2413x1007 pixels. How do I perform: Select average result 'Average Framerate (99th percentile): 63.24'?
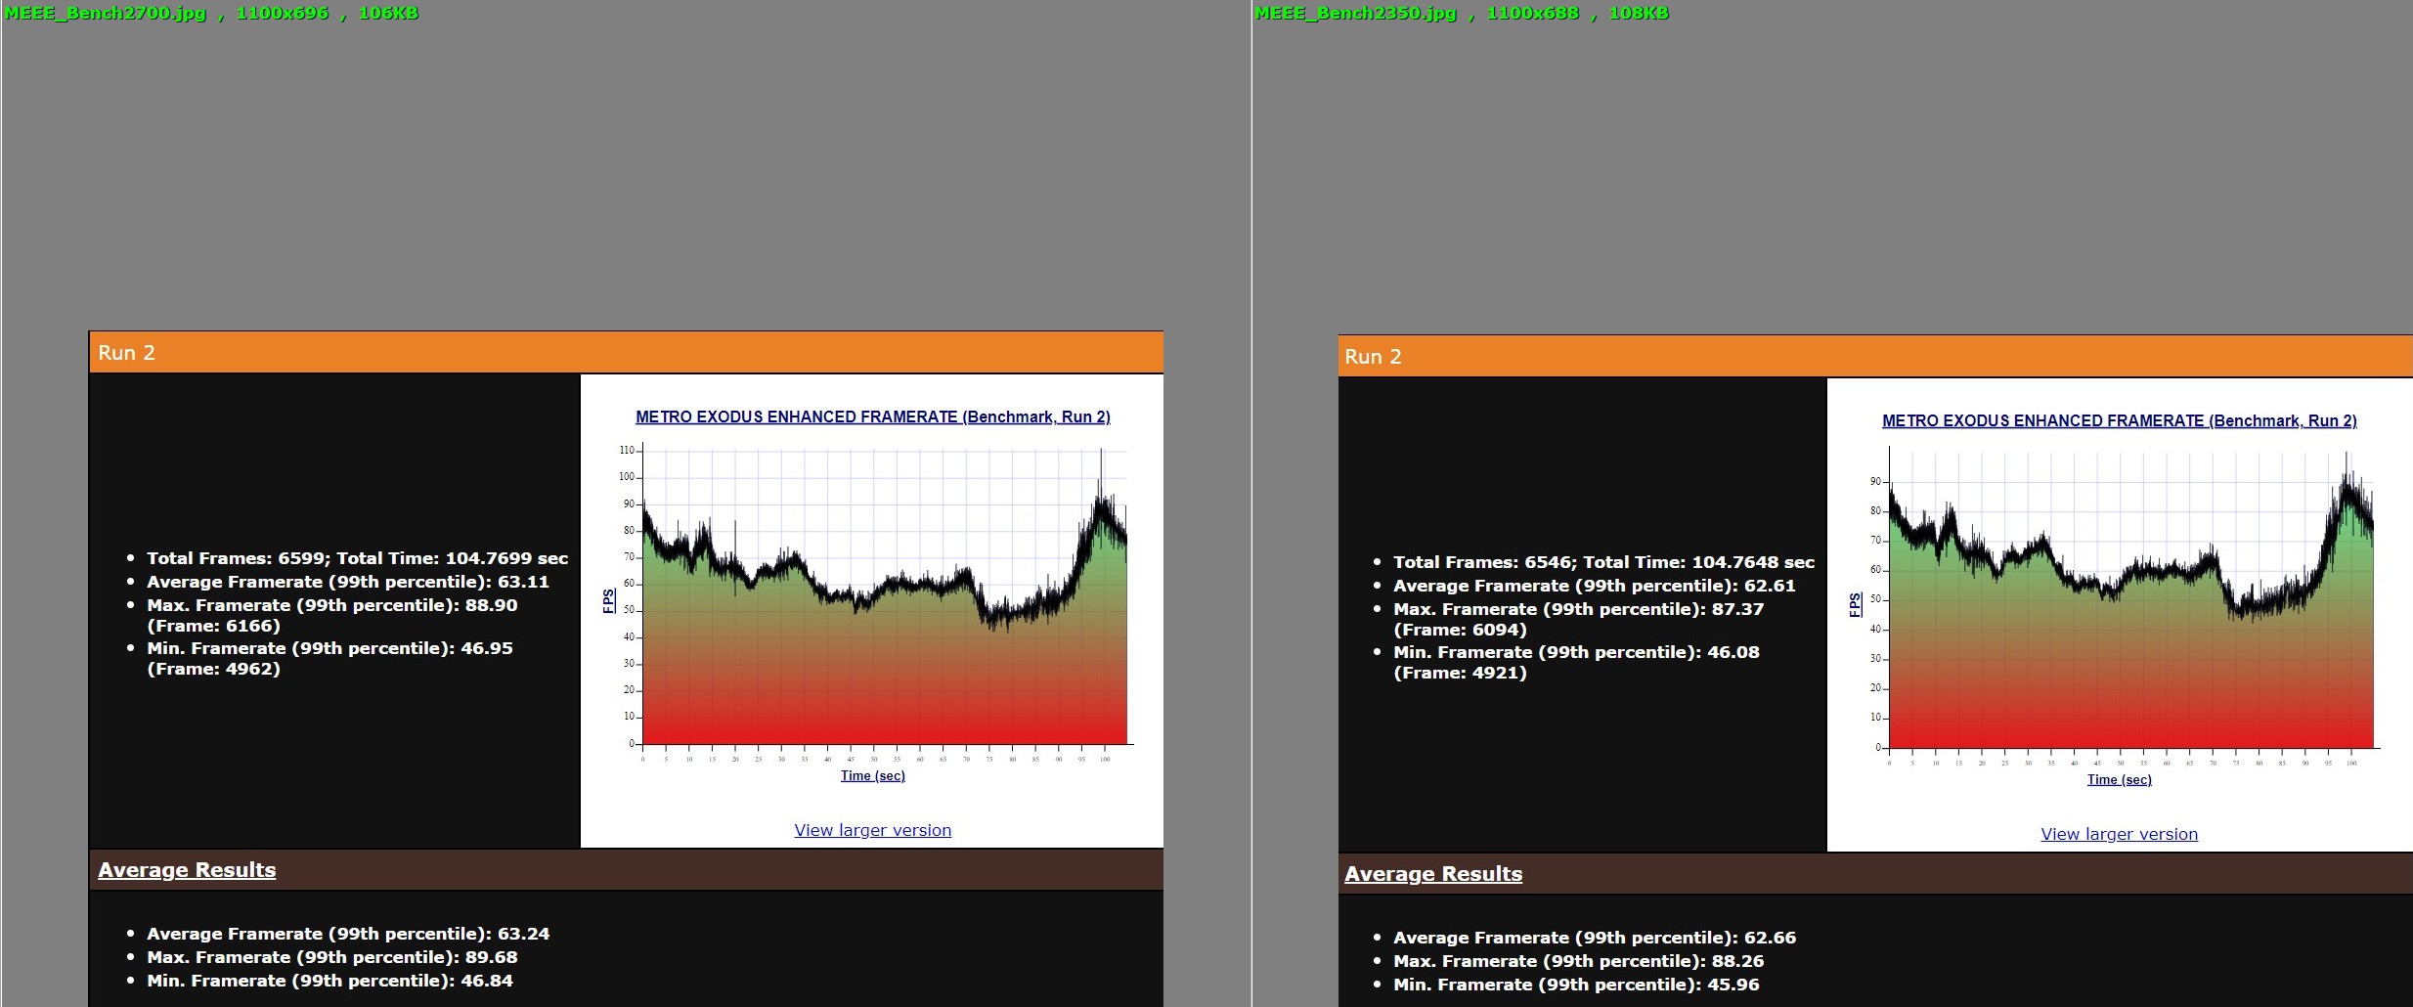click(348, 934)
